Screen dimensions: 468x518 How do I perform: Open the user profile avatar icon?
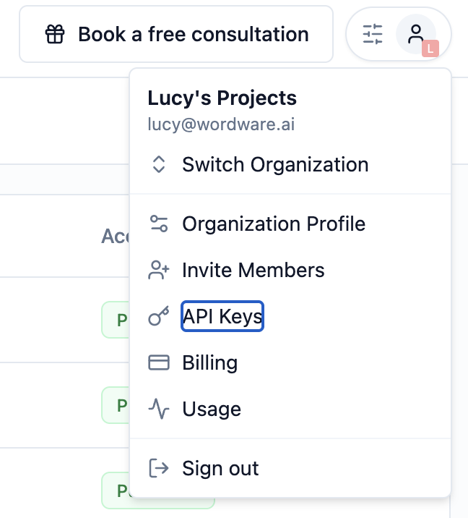(416, 34)
